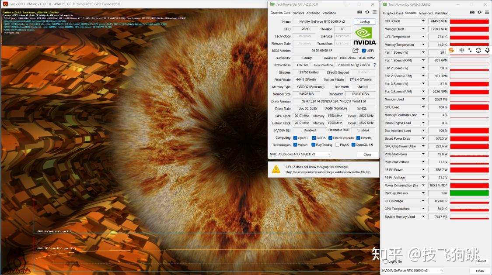The width and height of the screenshot is (492, 275).
Task: Open the Fan 3 Speed (RPM) dropdown arrow
Action: coord(423,92)
